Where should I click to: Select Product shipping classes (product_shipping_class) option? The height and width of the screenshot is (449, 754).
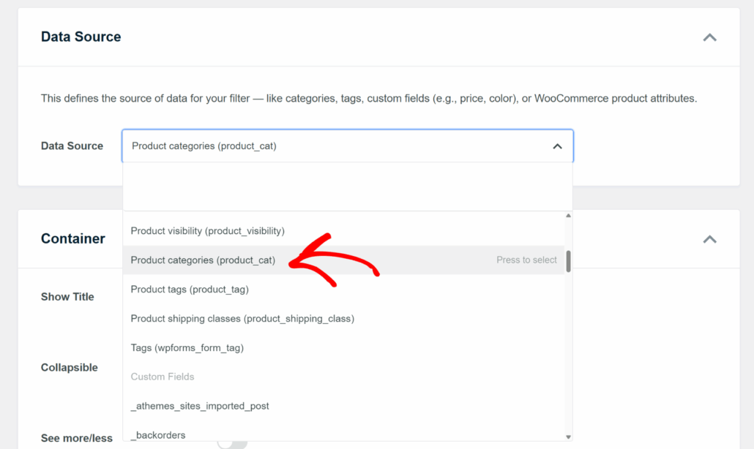click(x=242, y=318)
